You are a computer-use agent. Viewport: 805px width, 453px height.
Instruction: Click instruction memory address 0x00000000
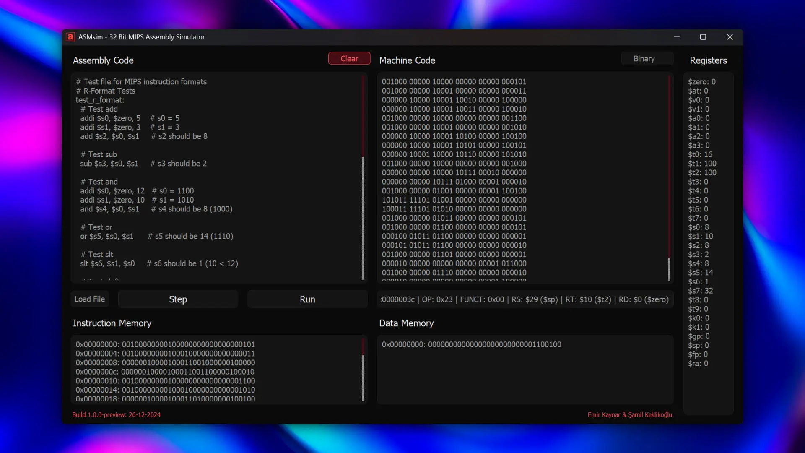coord(165,344)
